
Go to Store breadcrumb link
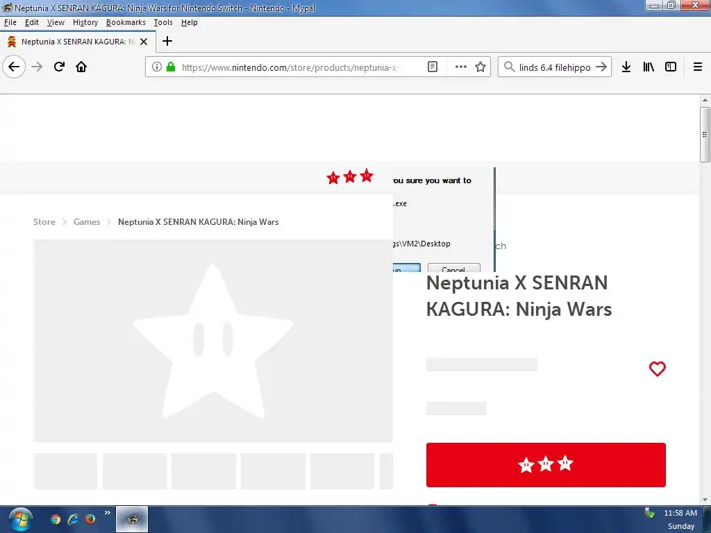[x=44, y=221]
